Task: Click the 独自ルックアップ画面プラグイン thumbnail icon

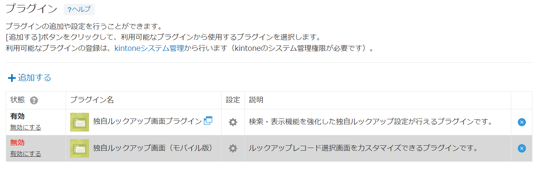Action: pyautogui.click(x=79, y=122)
